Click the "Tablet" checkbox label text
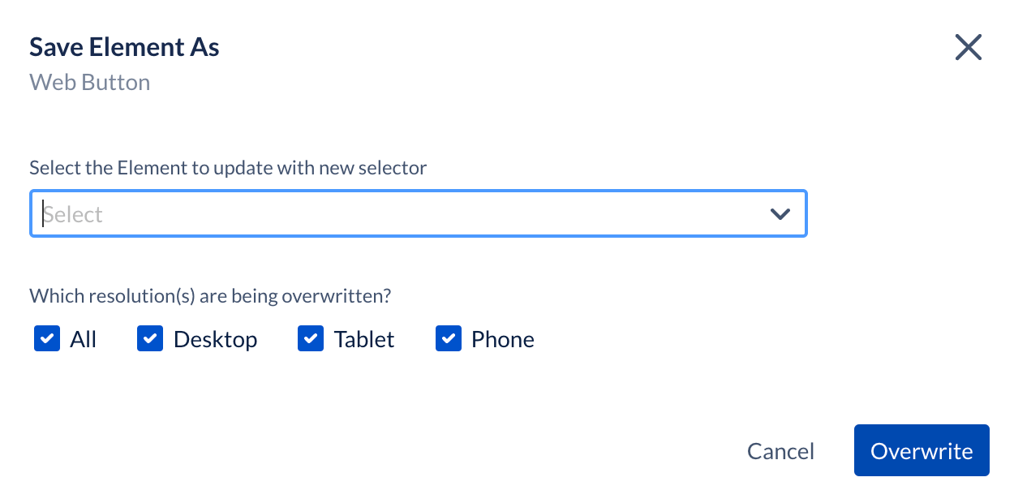The image size is (1014, 503). click(x=364, y=339)
